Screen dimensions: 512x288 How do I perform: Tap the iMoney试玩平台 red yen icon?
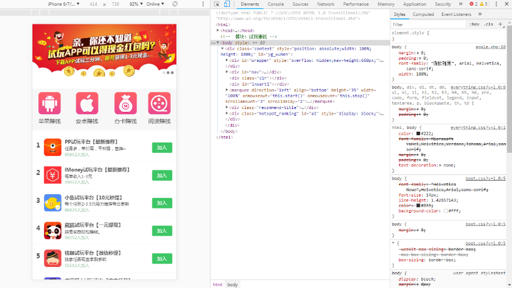click(x=52, y=175)
